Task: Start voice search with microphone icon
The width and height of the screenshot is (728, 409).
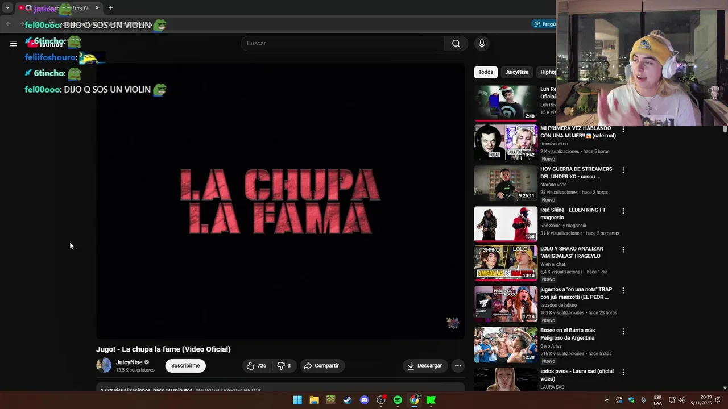Action: 482,44
